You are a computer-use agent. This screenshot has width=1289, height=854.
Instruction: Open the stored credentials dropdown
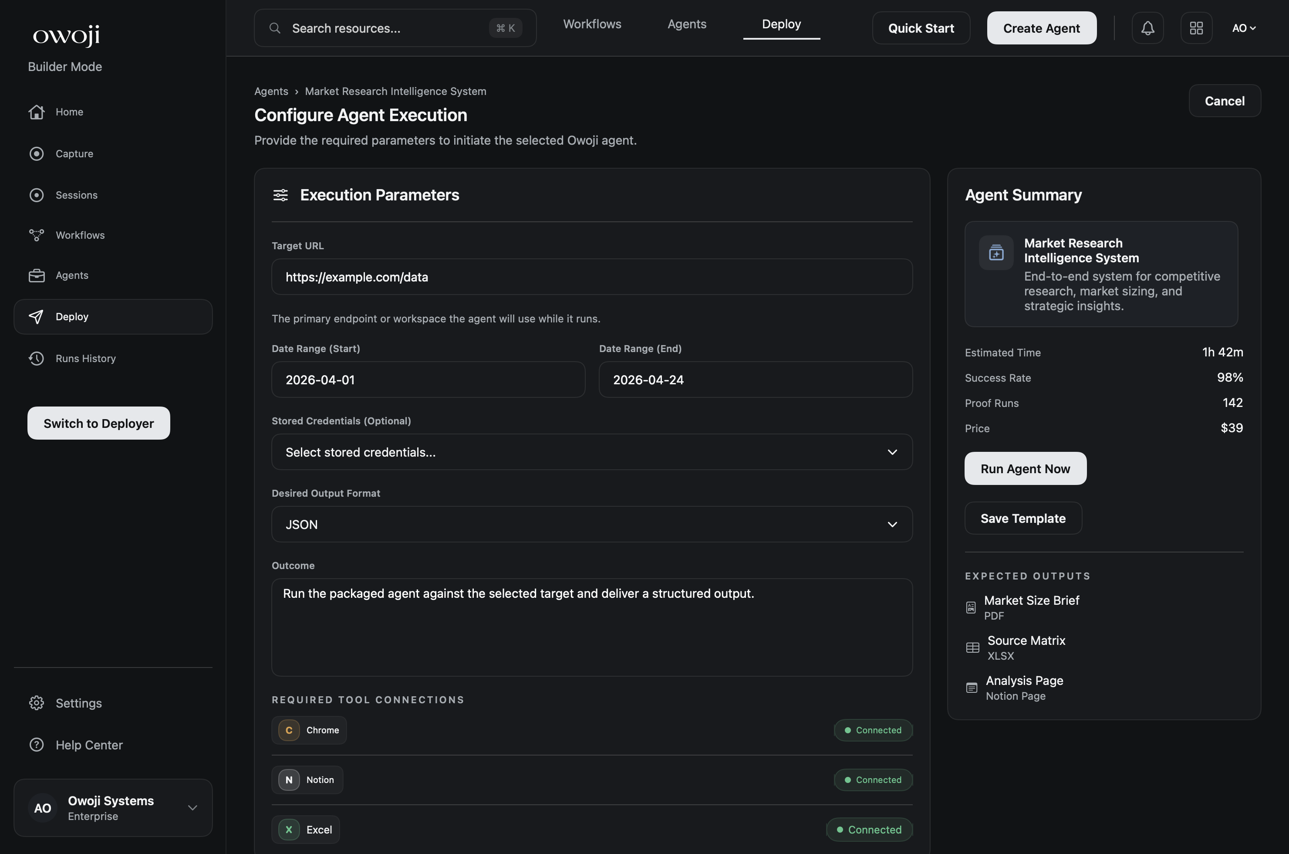coord(591,451)
